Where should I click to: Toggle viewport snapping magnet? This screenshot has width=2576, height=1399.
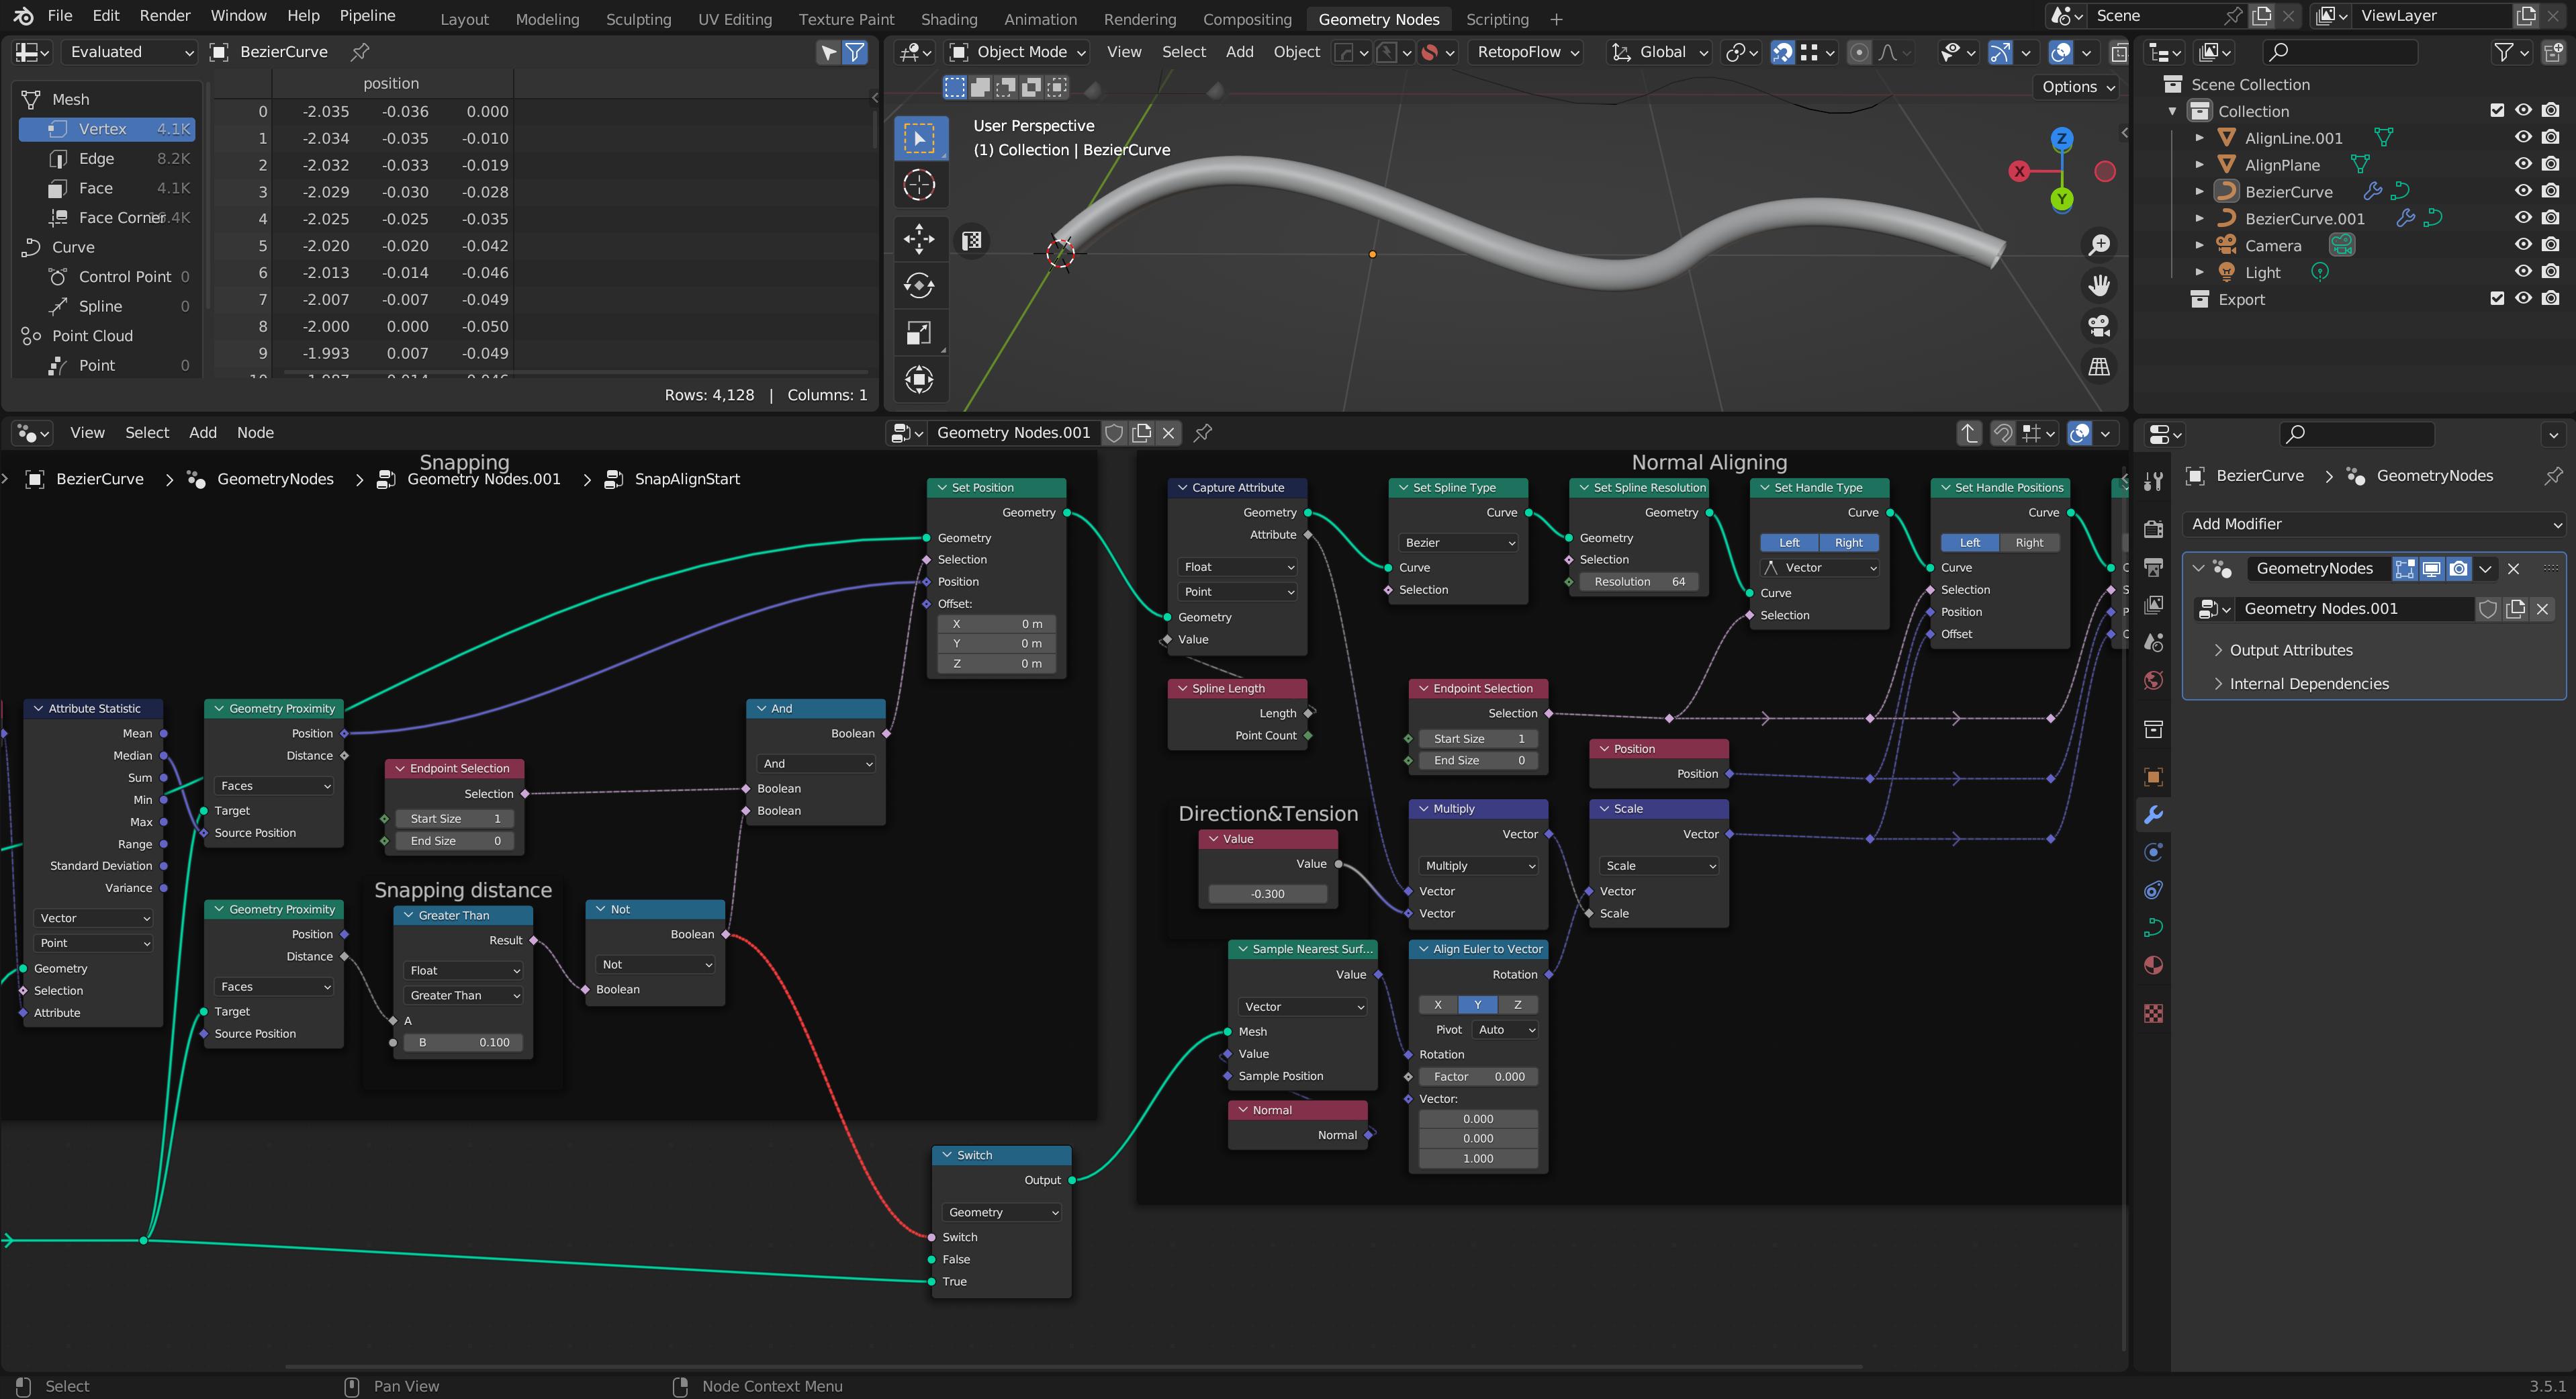tap(1782, 52)
